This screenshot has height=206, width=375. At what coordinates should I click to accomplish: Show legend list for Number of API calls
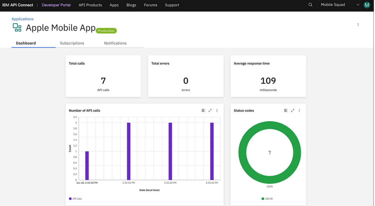(x=203, y=111)
